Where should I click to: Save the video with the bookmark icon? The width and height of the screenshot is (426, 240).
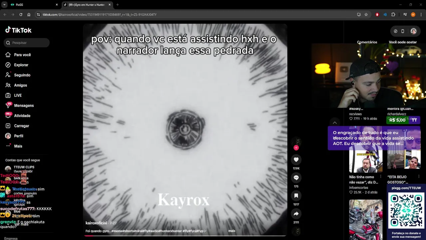(296, 196)
